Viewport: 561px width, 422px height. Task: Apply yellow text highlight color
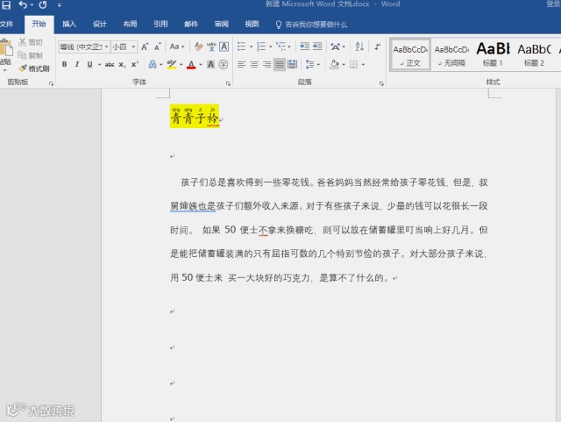[x=172, y=64]
